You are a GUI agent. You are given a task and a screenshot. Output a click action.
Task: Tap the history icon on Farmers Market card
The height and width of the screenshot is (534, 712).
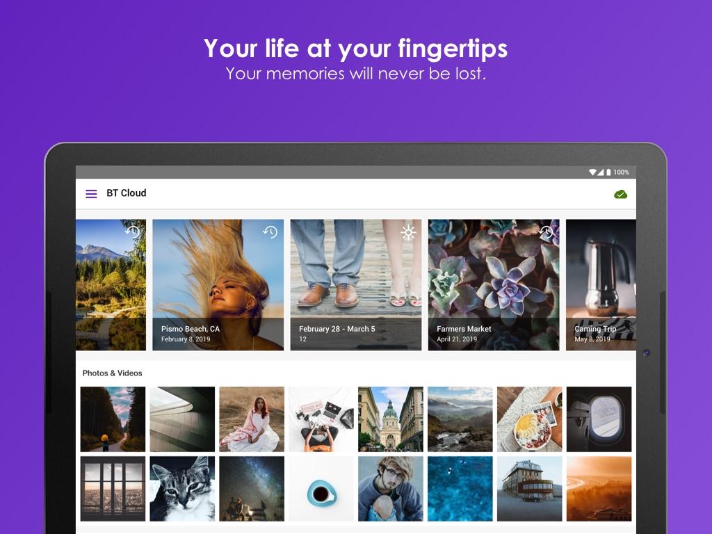coord(546,232)
